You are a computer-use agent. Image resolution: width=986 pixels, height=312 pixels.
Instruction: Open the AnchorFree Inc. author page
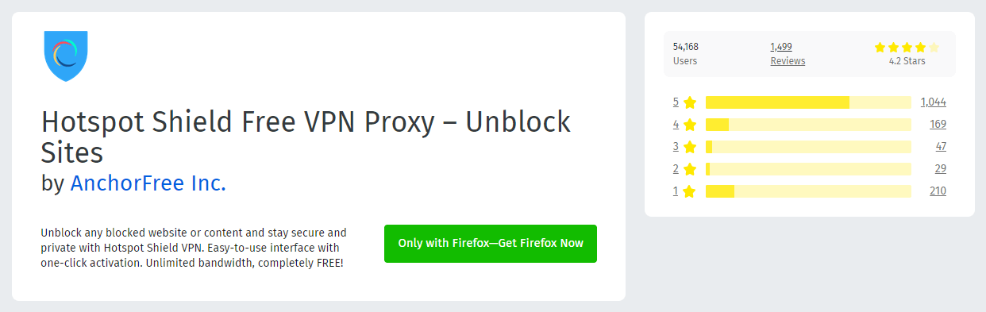point(148,183)
